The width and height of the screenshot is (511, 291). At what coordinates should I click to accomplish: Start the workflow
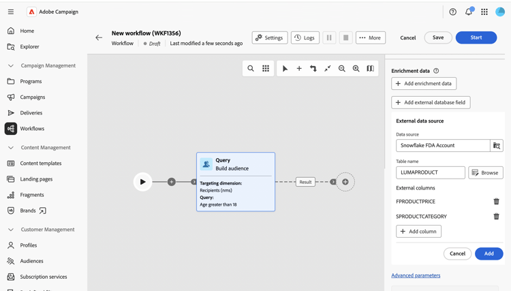click(x=476, y=37)
